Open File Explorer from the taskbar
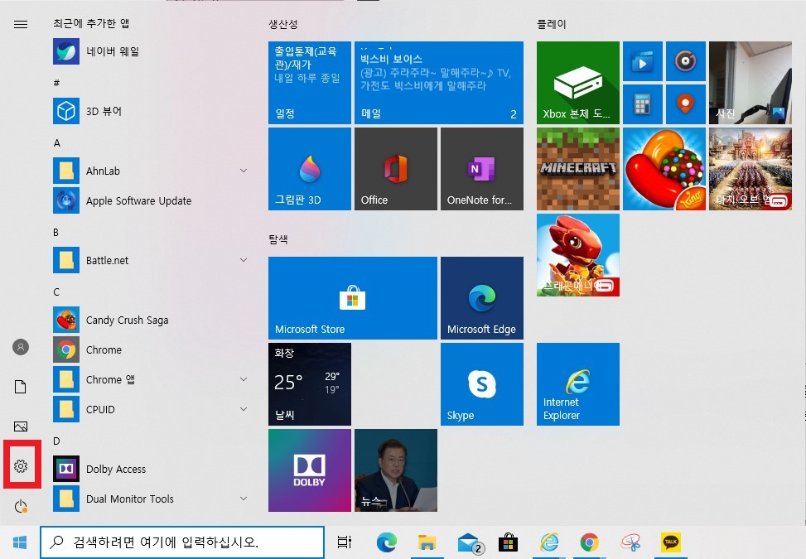 pyautogui.click(x=427, y=542)
